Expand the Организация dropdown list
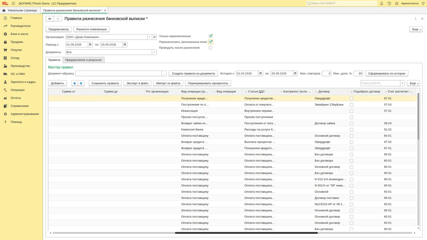This screenshot has height=240, width=427. (x=149, y=37)
